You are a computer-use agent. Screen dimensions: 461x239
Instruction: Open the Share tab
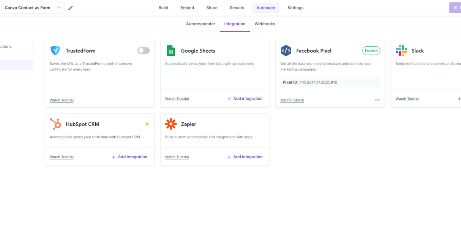pos(212,8)
